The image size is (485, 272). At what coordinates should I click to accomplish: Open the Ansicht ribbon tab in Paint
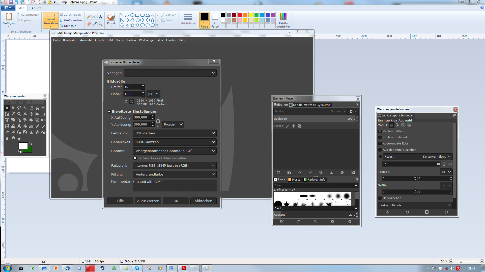(x=36, y=8)
